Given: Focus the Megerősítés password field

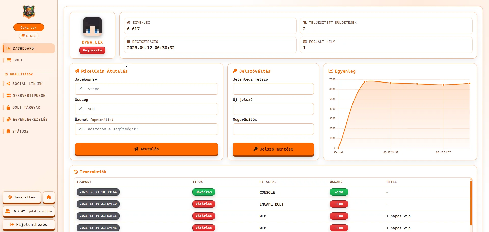Looking at the screenshot, I should 273,129.
